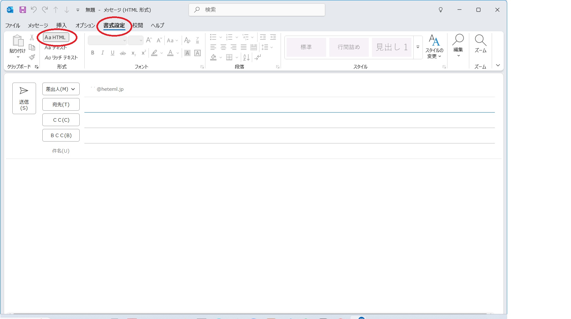Click the To (宛先) button
Viewport: 571px width, 319px height.
pyautogui.click(x=61, y=105)
